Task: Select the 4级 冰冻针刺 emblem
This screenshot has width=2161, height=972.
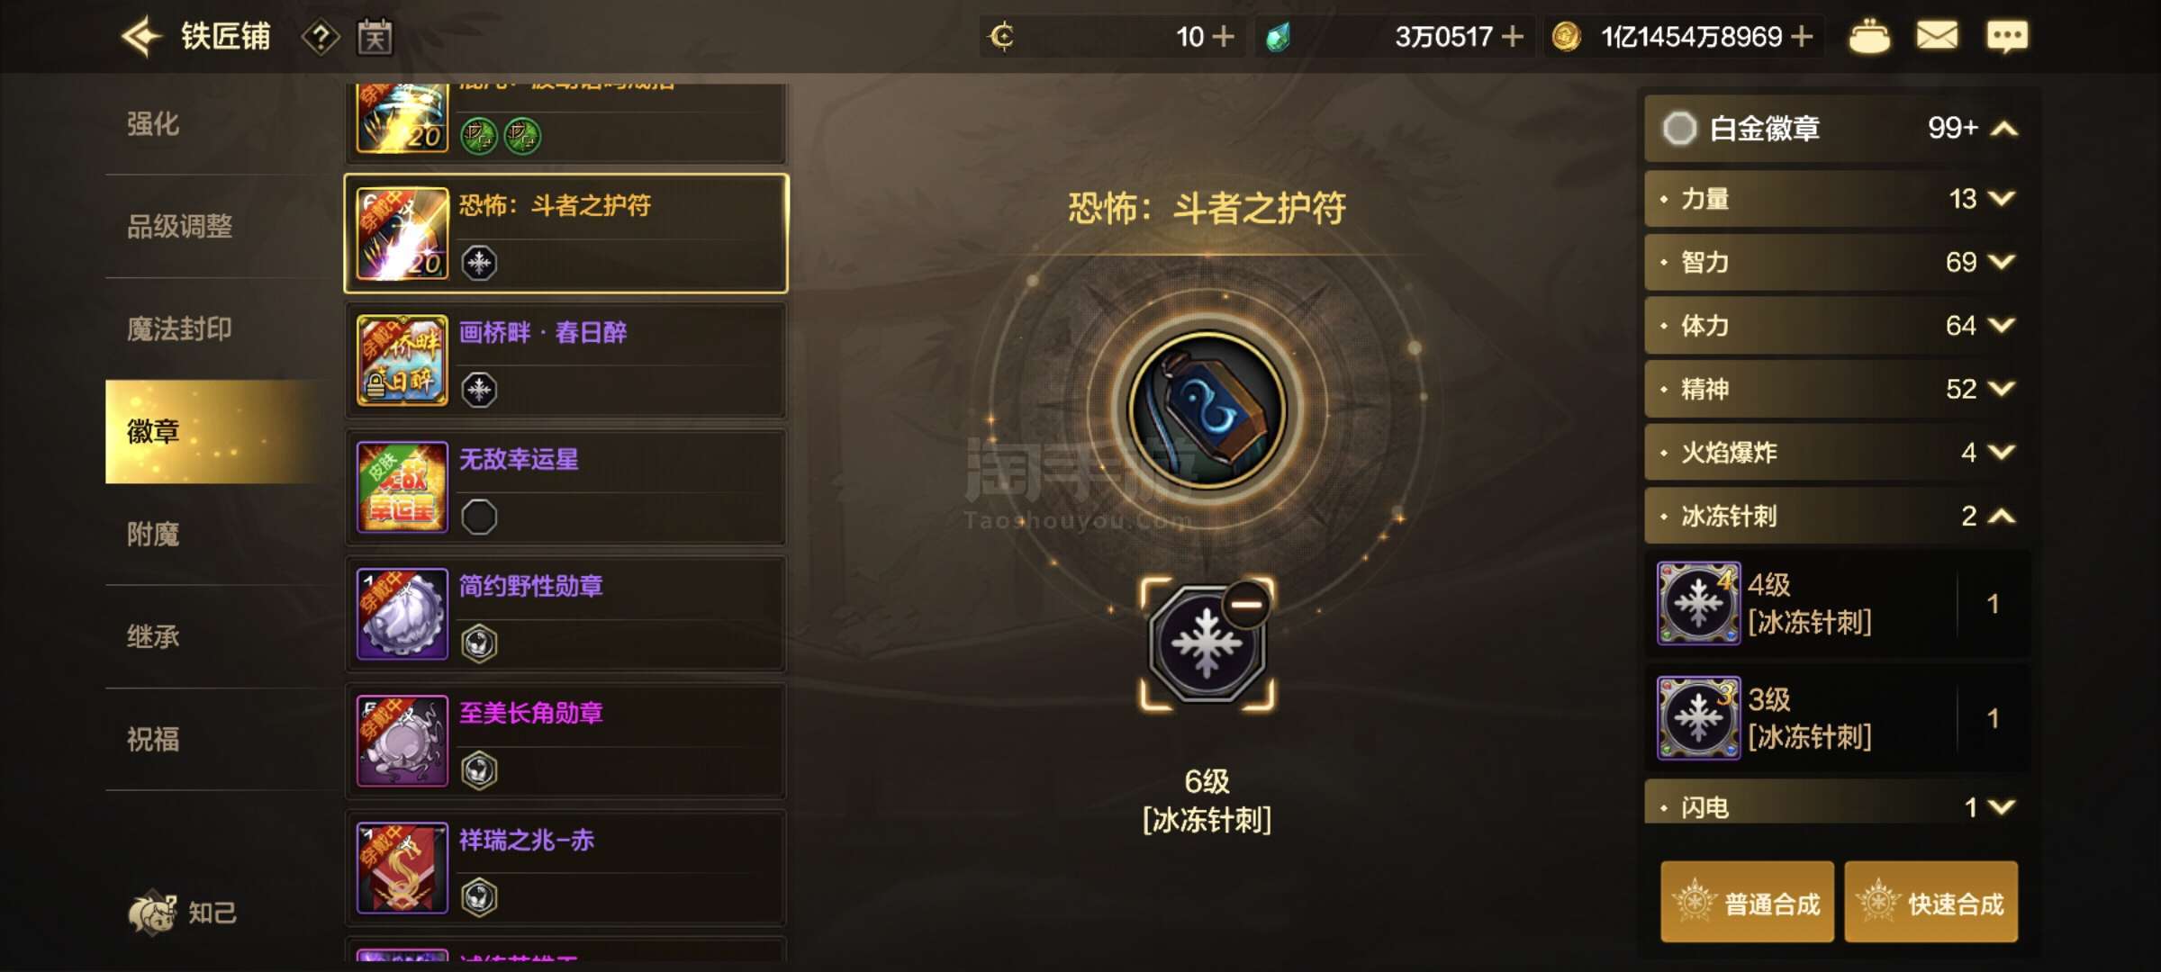Action: pyautogui.click(x=1837, y=603)
